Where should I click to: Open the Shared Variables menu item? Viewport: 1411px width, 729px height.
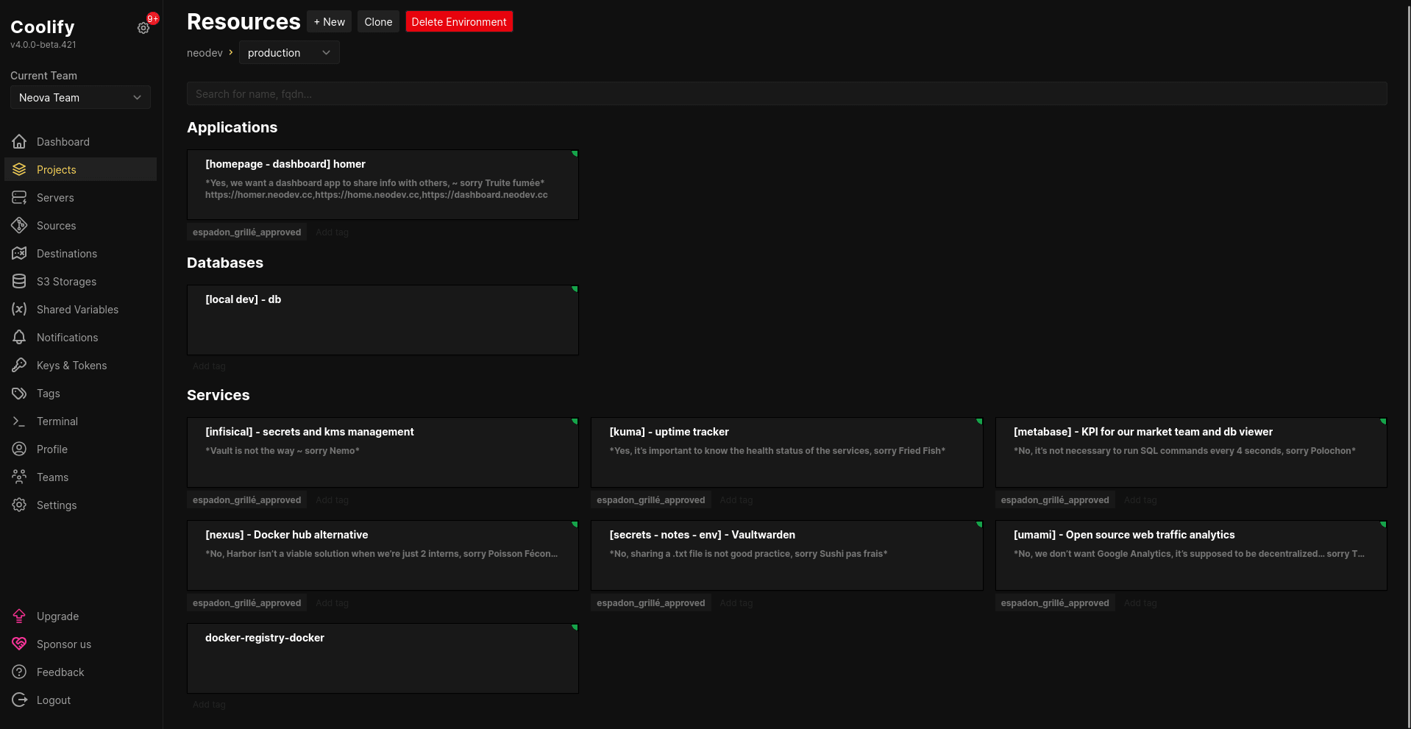click(77, 310)
